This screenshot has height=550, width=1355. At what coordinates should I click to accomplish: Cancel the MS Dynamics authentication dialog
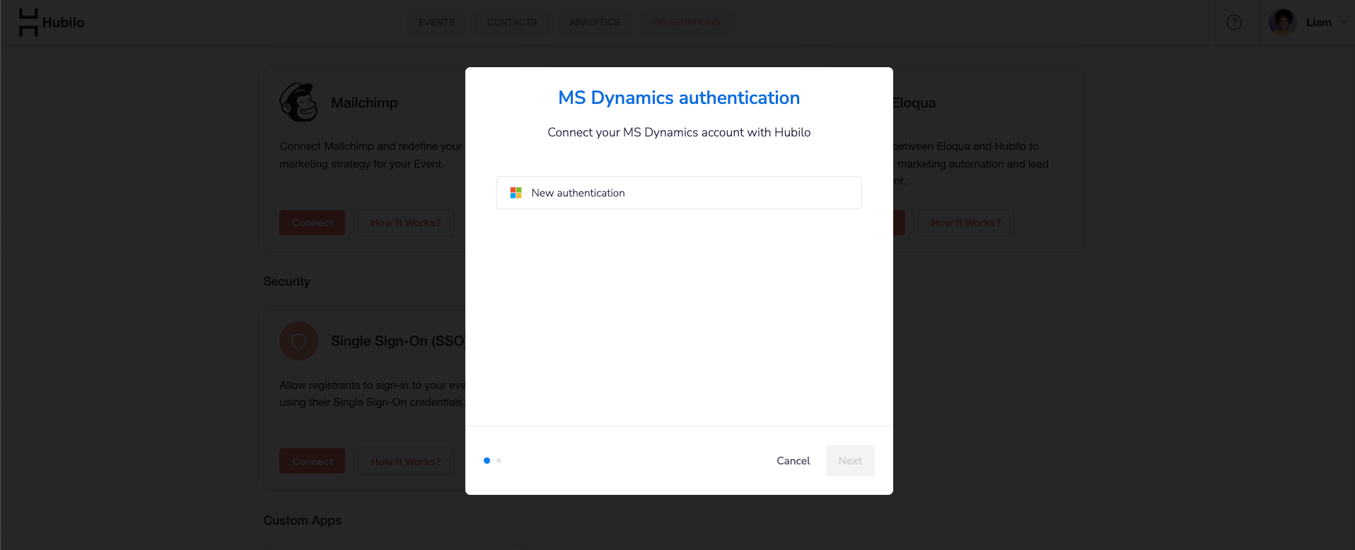click(x=793, y=461)
